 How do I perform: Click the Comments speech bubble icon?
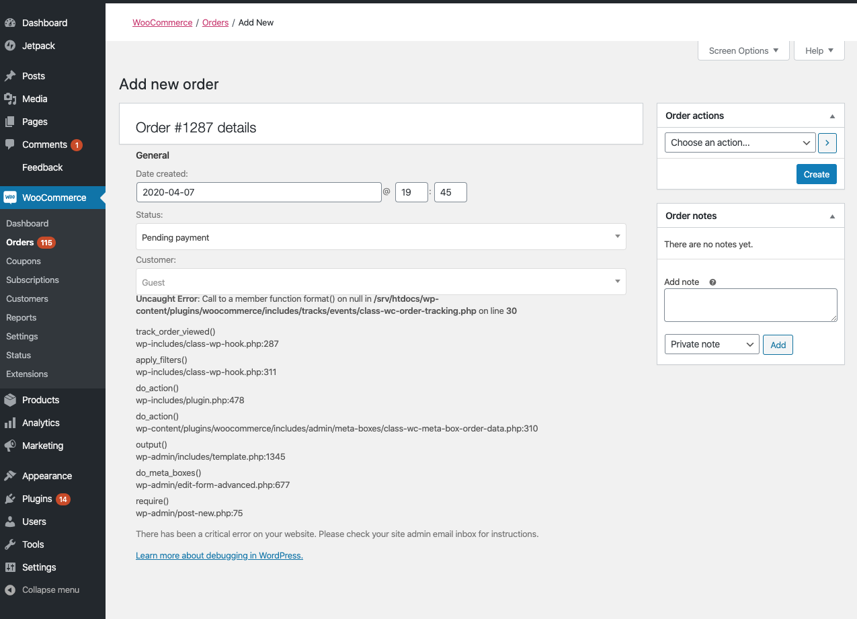pyautogui.click(x=10, y=145)
